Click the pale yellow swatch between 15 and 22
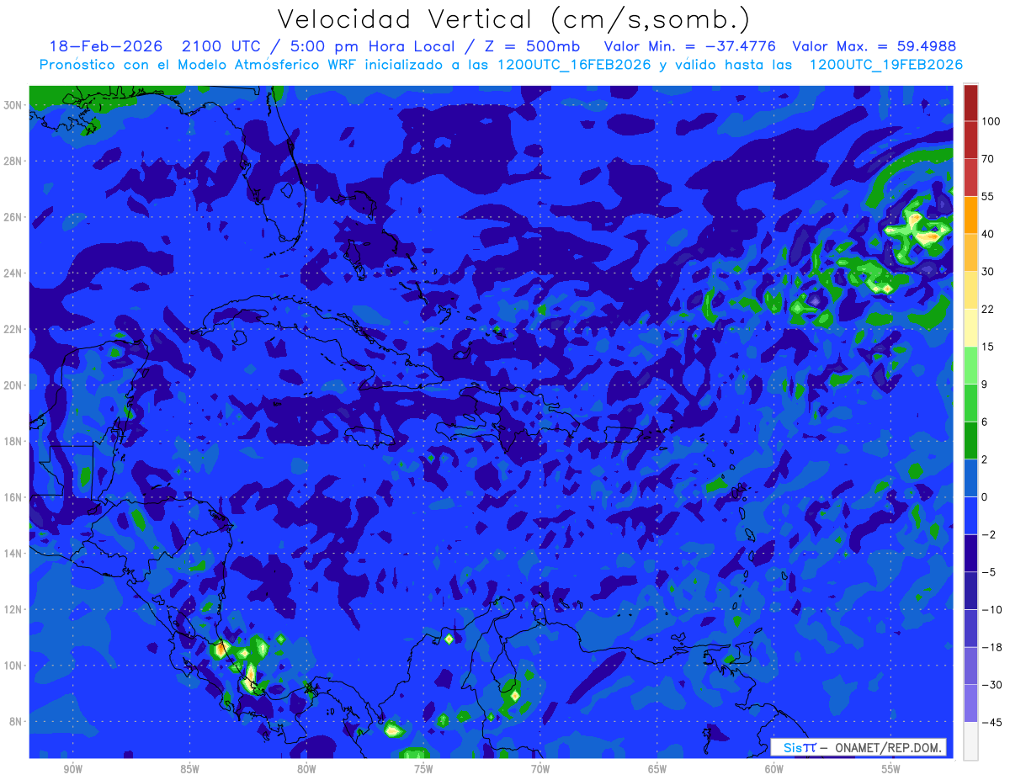1010x780 pixels. tap(970, 328)
